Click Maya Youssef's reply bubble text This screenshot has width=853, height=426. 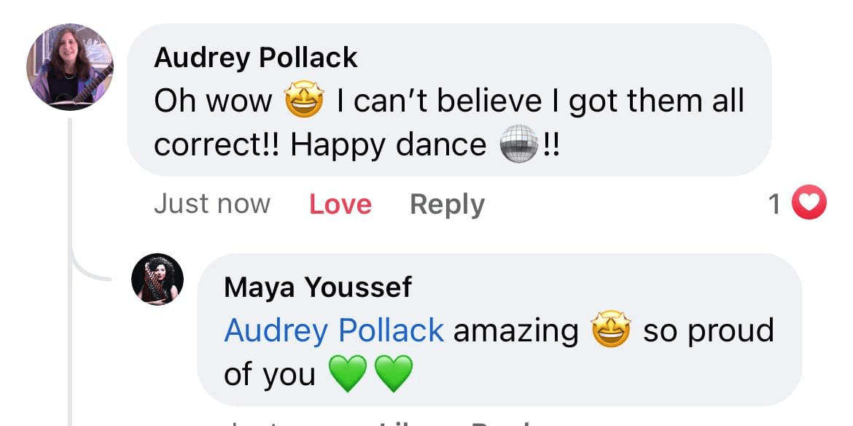(x=499, y=352)
